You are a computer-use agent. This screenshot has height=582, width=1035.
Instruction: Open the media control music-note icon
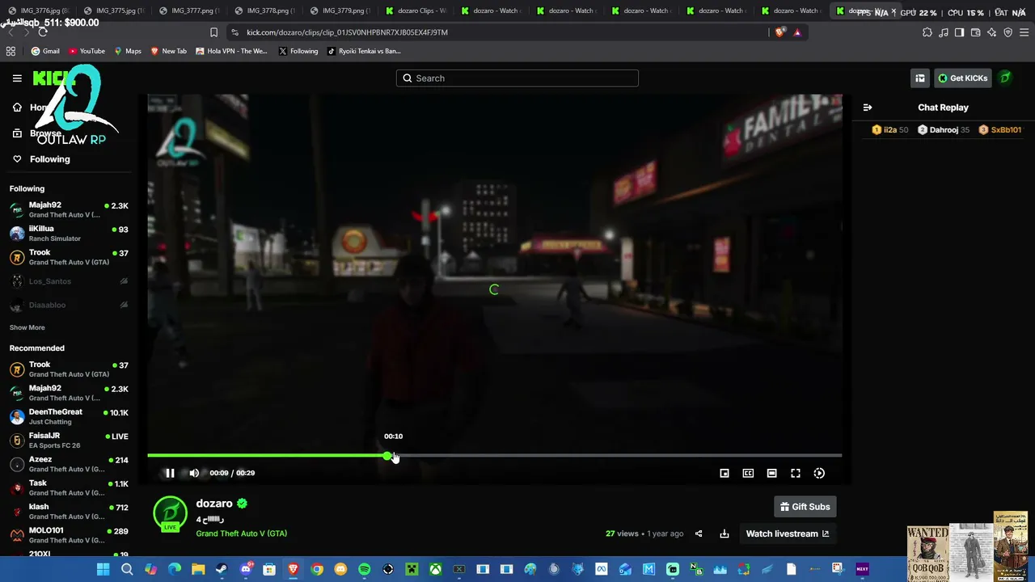pos(943,32)
